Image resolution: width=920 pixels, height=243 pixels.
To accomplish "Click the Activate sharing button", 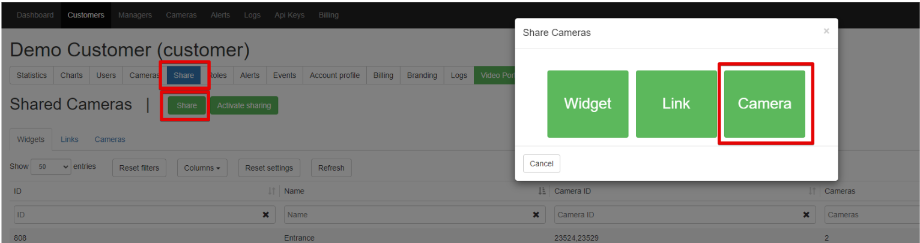I will [244, 105].
